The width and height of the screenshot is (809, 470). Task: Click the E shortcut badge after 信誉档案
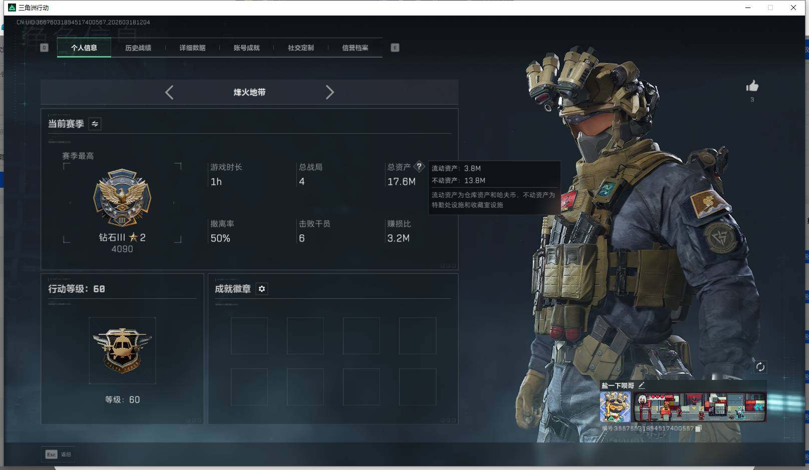click(395, 48)
